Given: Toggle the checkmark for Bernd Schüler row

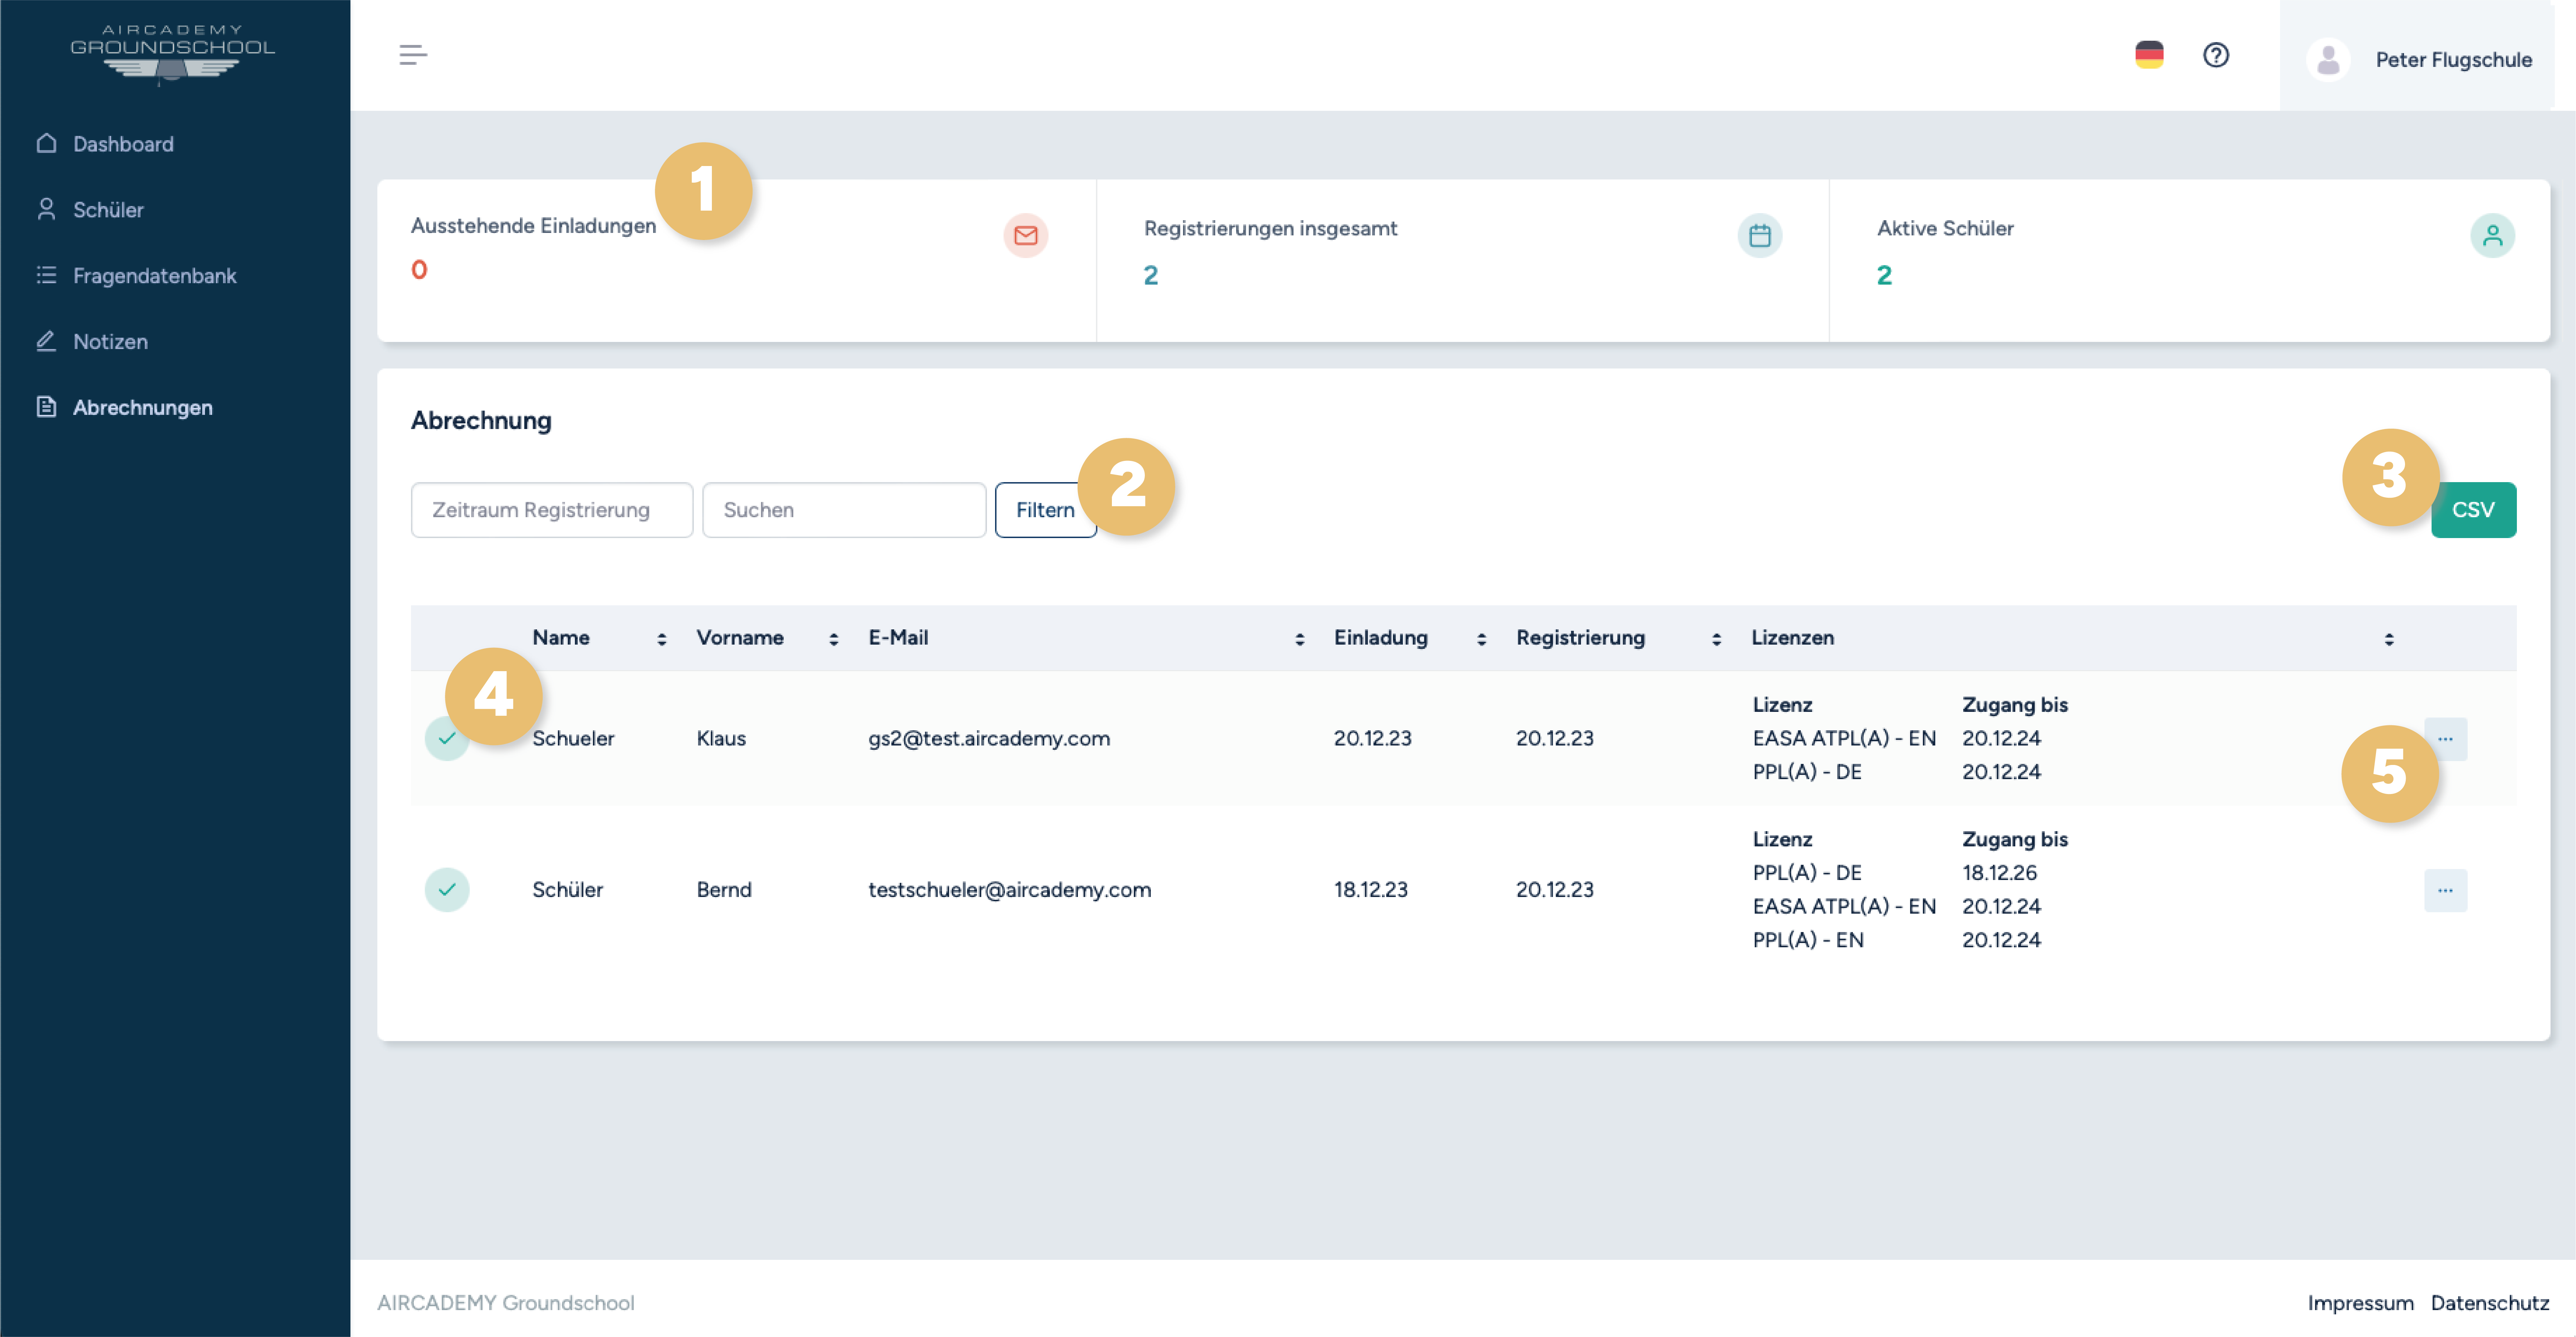Looking at the screenshot, I should [x=447, y=890].
